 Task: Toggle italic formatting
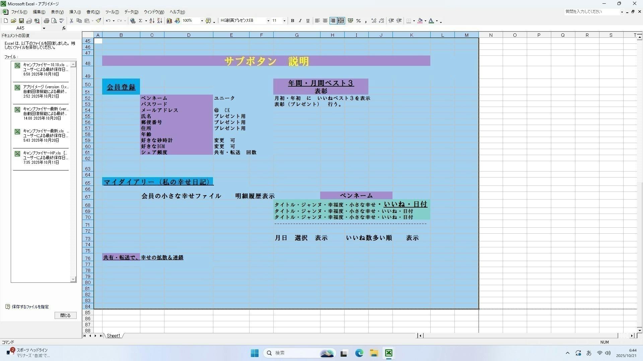point(300,21)
